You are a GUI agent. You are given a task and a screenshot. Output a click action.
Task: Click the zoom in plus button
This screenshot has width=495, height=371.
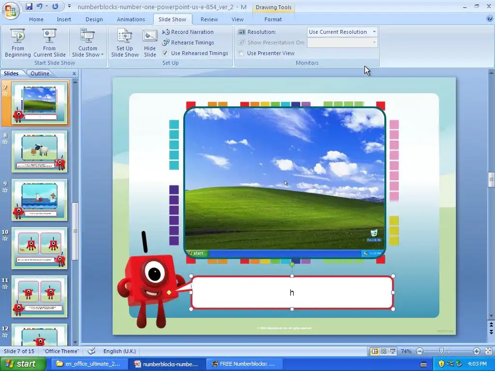click(x=476, y=351)
